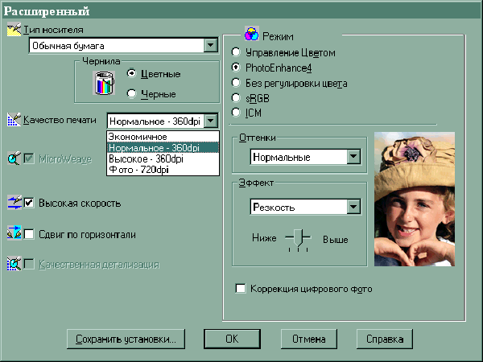Image resolution: width=483 pixels, height=362 pixels.
Task: Open the Эффект Резкость dropdown arrow
Action: (353, 207)
